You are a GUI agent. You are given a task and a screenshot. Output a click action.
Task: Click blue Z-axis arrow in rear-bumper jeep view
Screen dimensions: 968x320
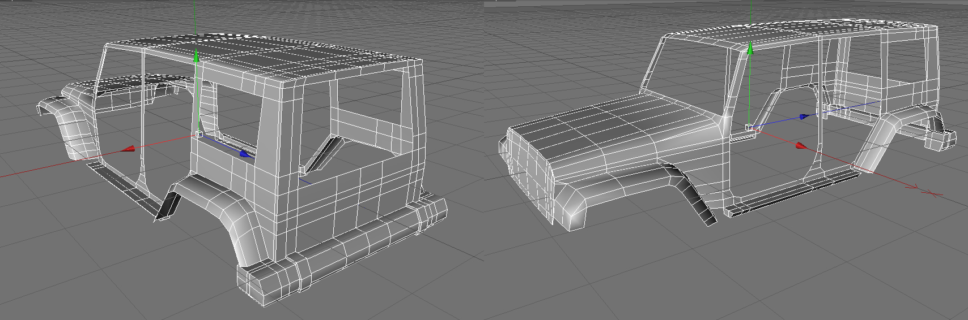tap(245, 153)
